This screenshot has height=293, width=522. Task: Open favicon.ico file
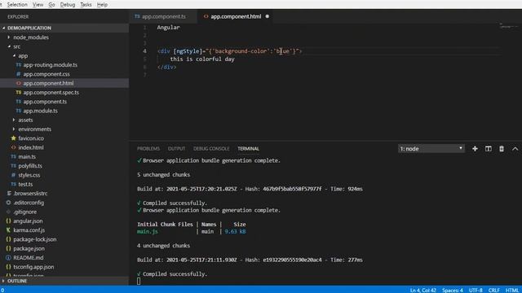pos(64,138)
